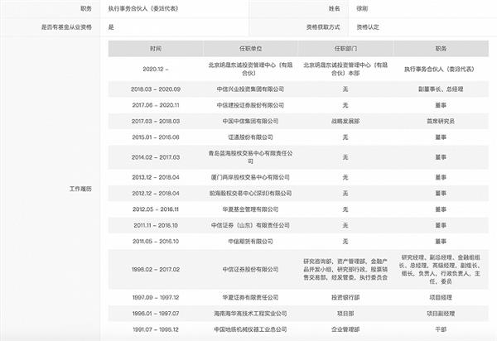497x341 pixels.
Task: Select the department cell ending with '本部'
Action: point(345,69)
